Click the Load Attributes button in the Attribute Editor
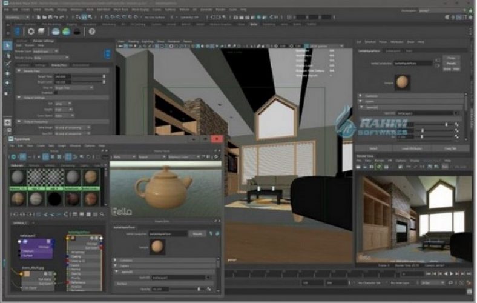477x303 pixels. point(412,148)
